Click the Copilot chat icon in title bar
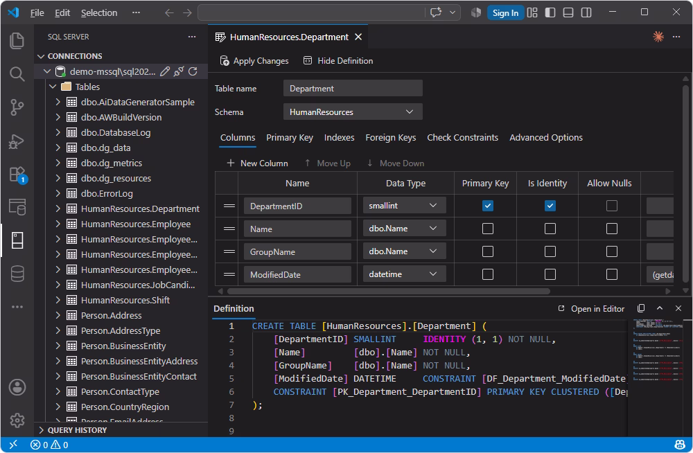 pos(436,12)
